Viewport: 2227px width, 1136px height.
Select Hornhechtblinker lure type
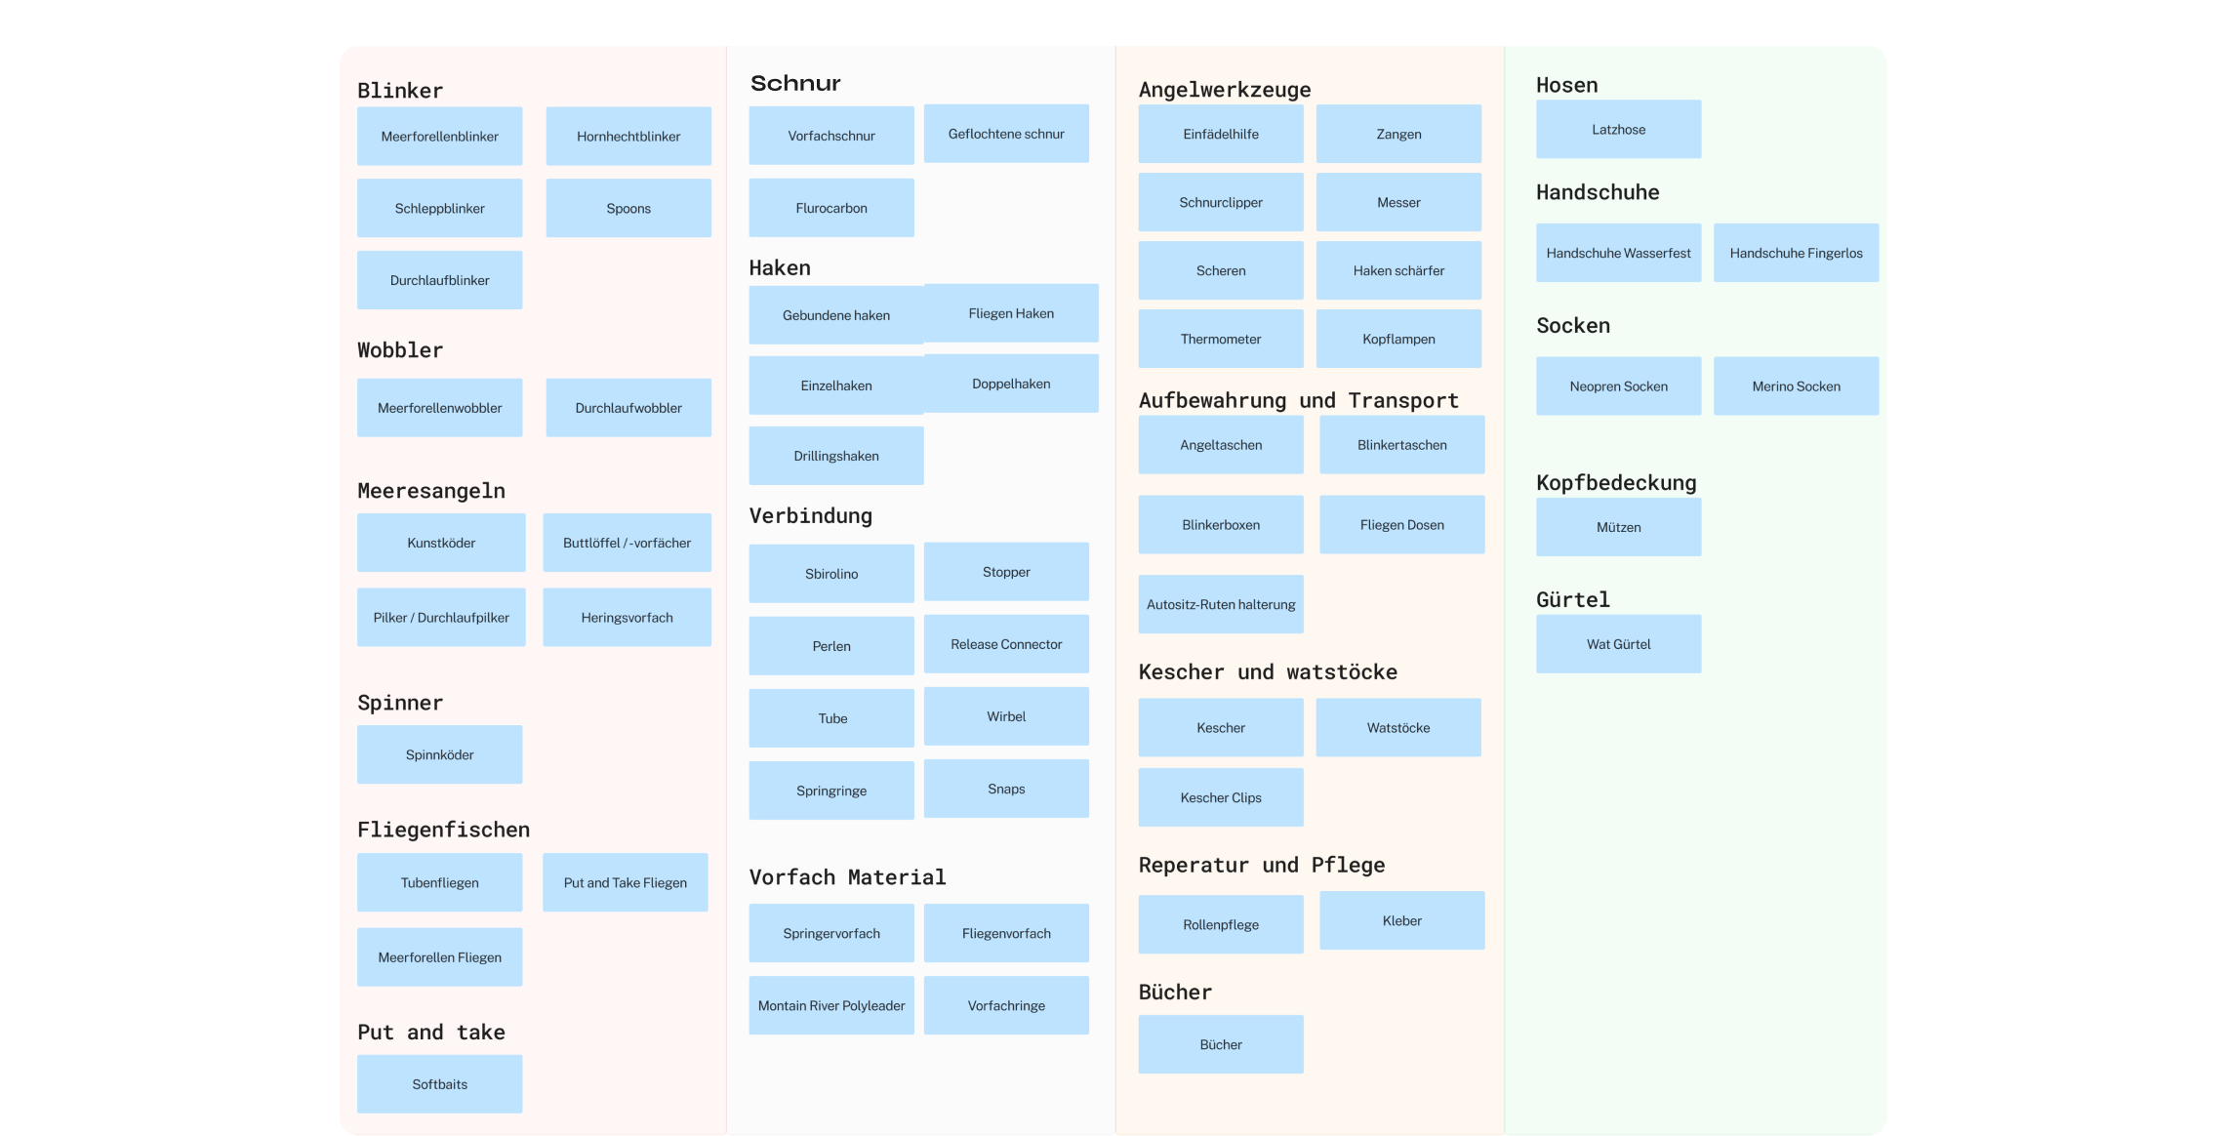point(626,137)
